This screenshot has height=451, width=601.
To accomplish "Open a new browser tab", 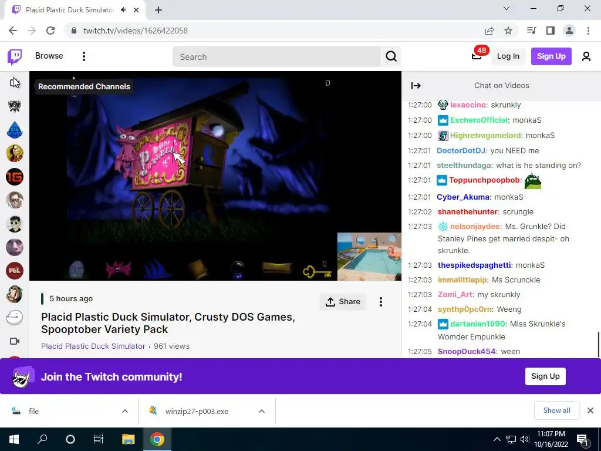I will [158, 11].
